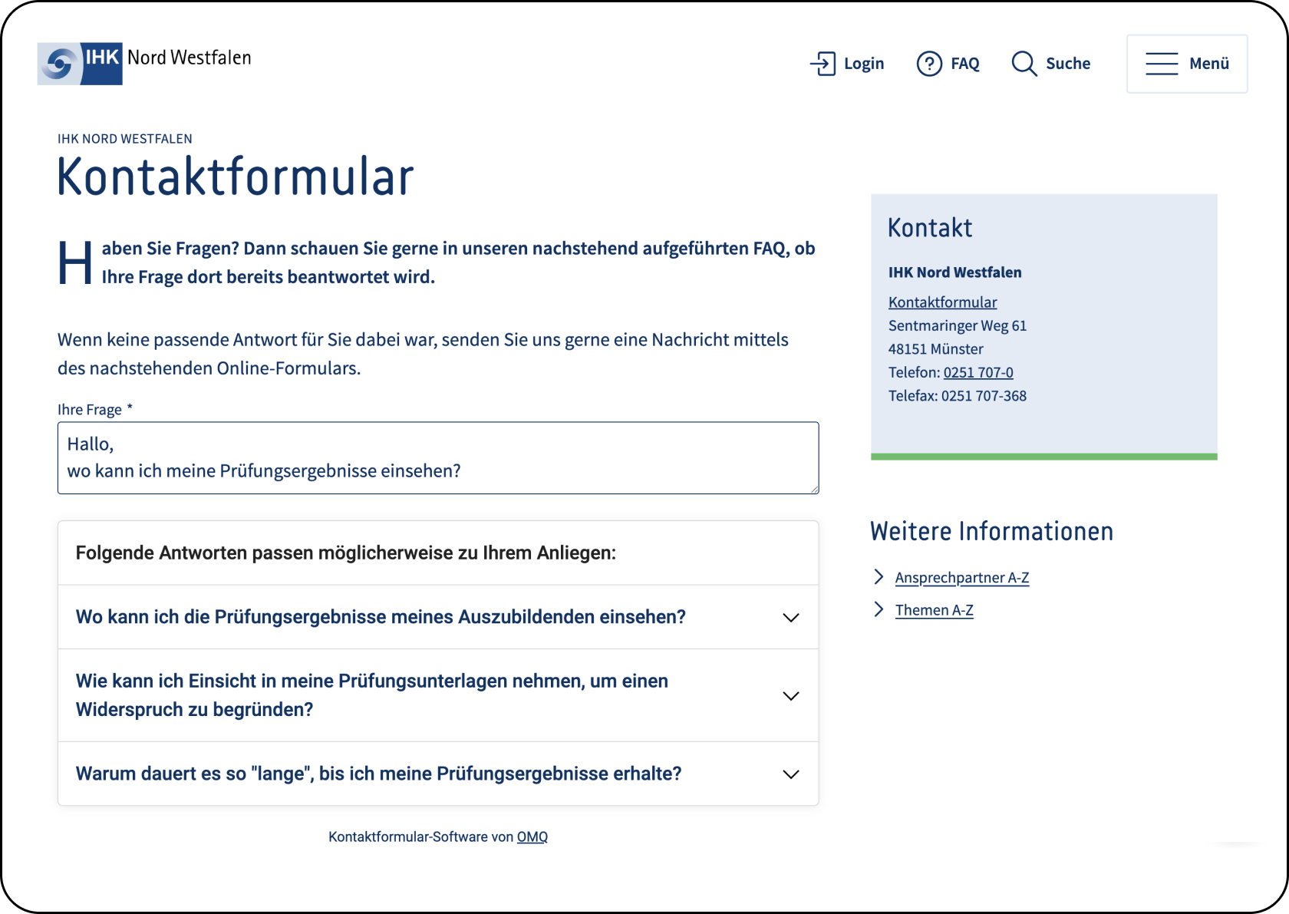Expand the Auszubildenden Prüfungsergebnisse question chevron
This screenshot has height=914, width=1289.
pos(790,618)
